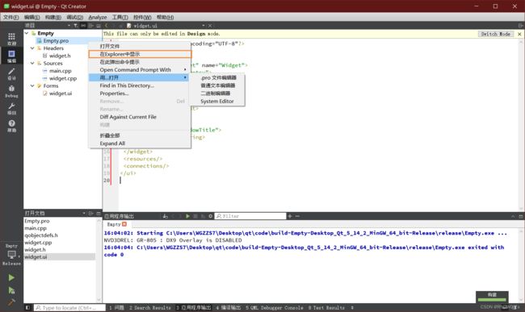Click the Open Documents list scrollbar

pos(99,260)
